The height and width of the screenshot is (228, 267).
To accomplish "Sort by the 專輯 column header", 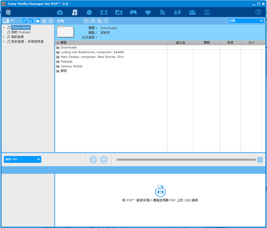I will point(206,43).
